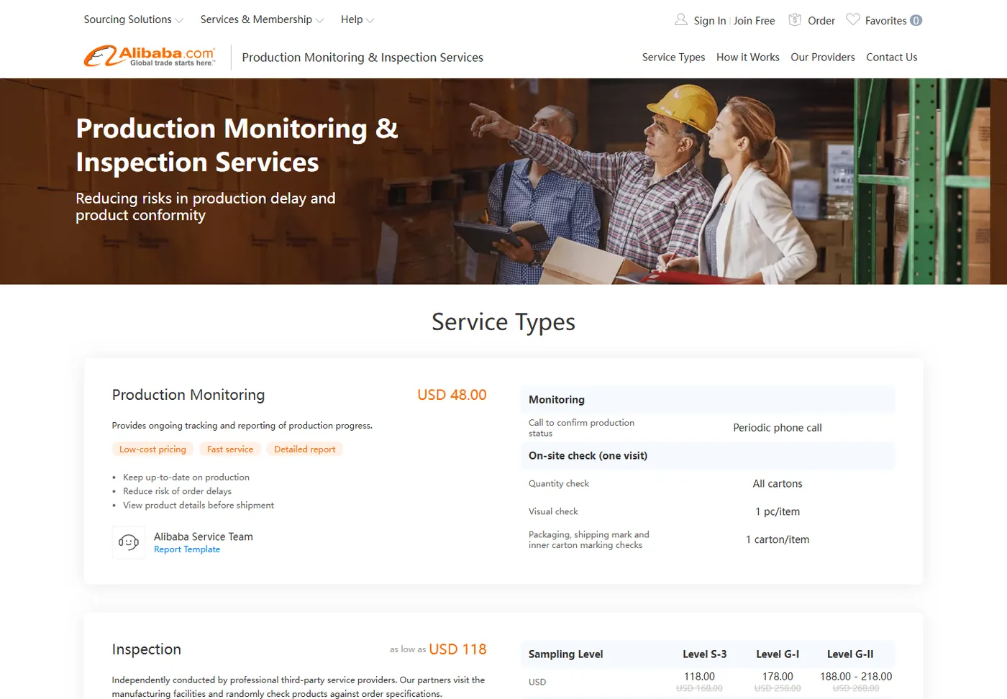Select Contact Us in navigation
1007x699 pixels.
coord(892,57)
